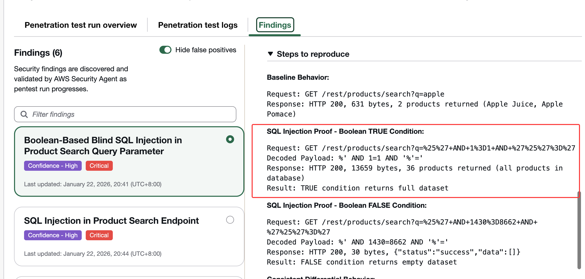Click the Boolean TRUE Condition heading

click(x=345, y=131)
